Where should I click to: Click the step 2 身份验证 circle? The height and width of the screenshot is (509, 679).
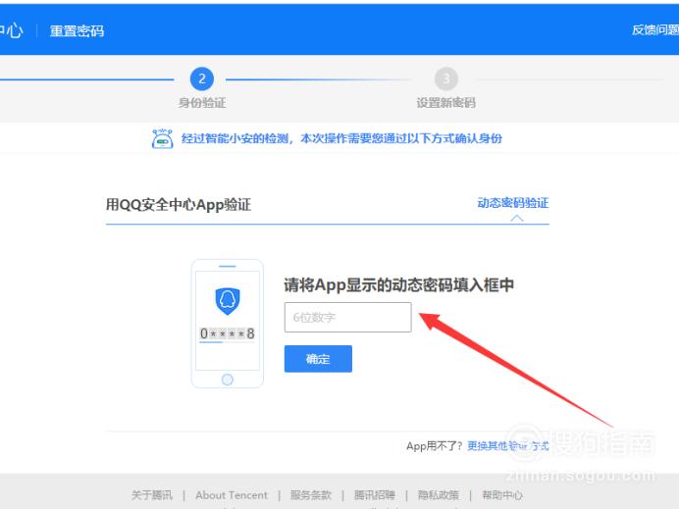pos(202,78)
